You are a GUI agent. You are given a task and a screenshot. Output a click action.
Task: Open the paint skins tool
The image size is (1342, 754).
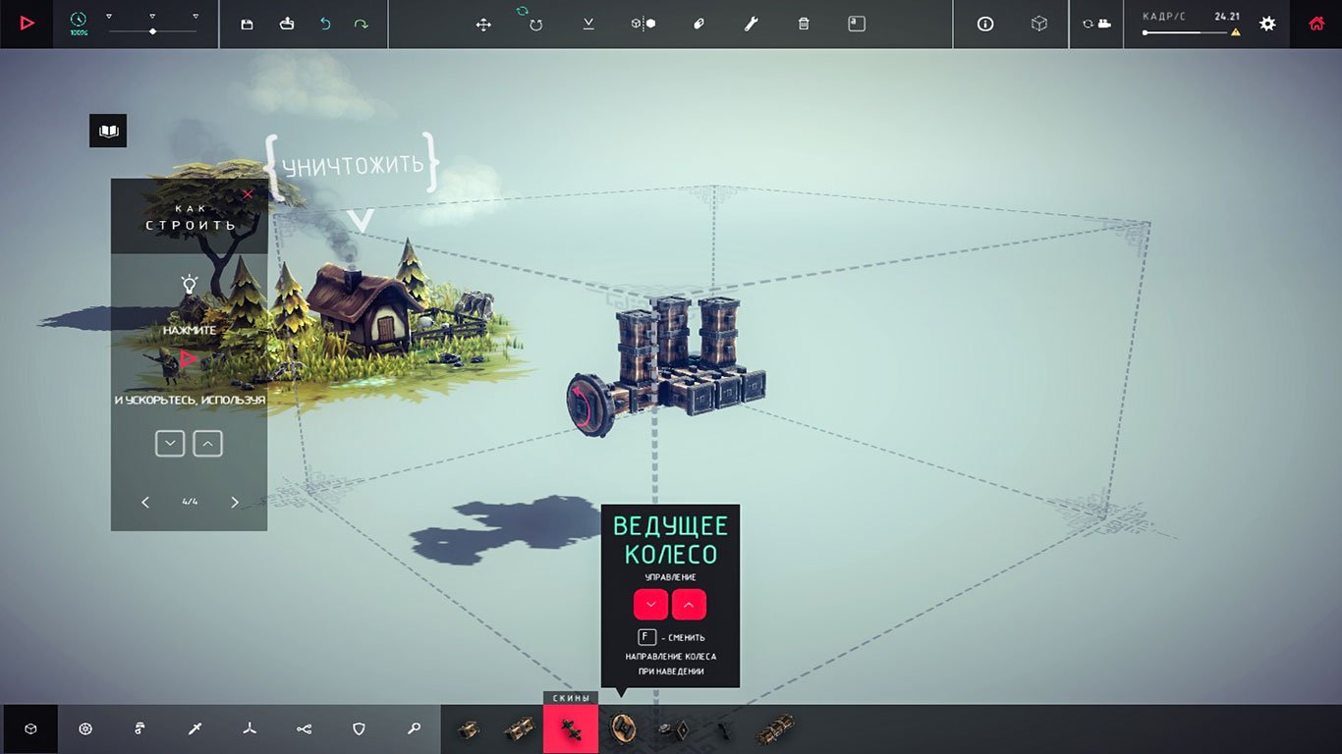699,24
